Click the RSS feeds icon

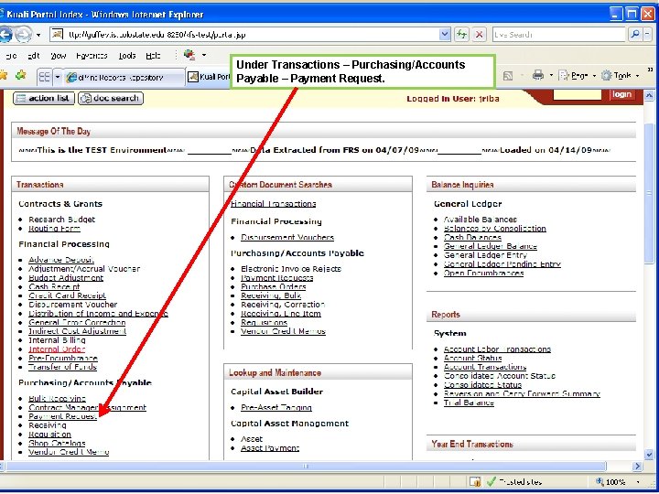508,76
